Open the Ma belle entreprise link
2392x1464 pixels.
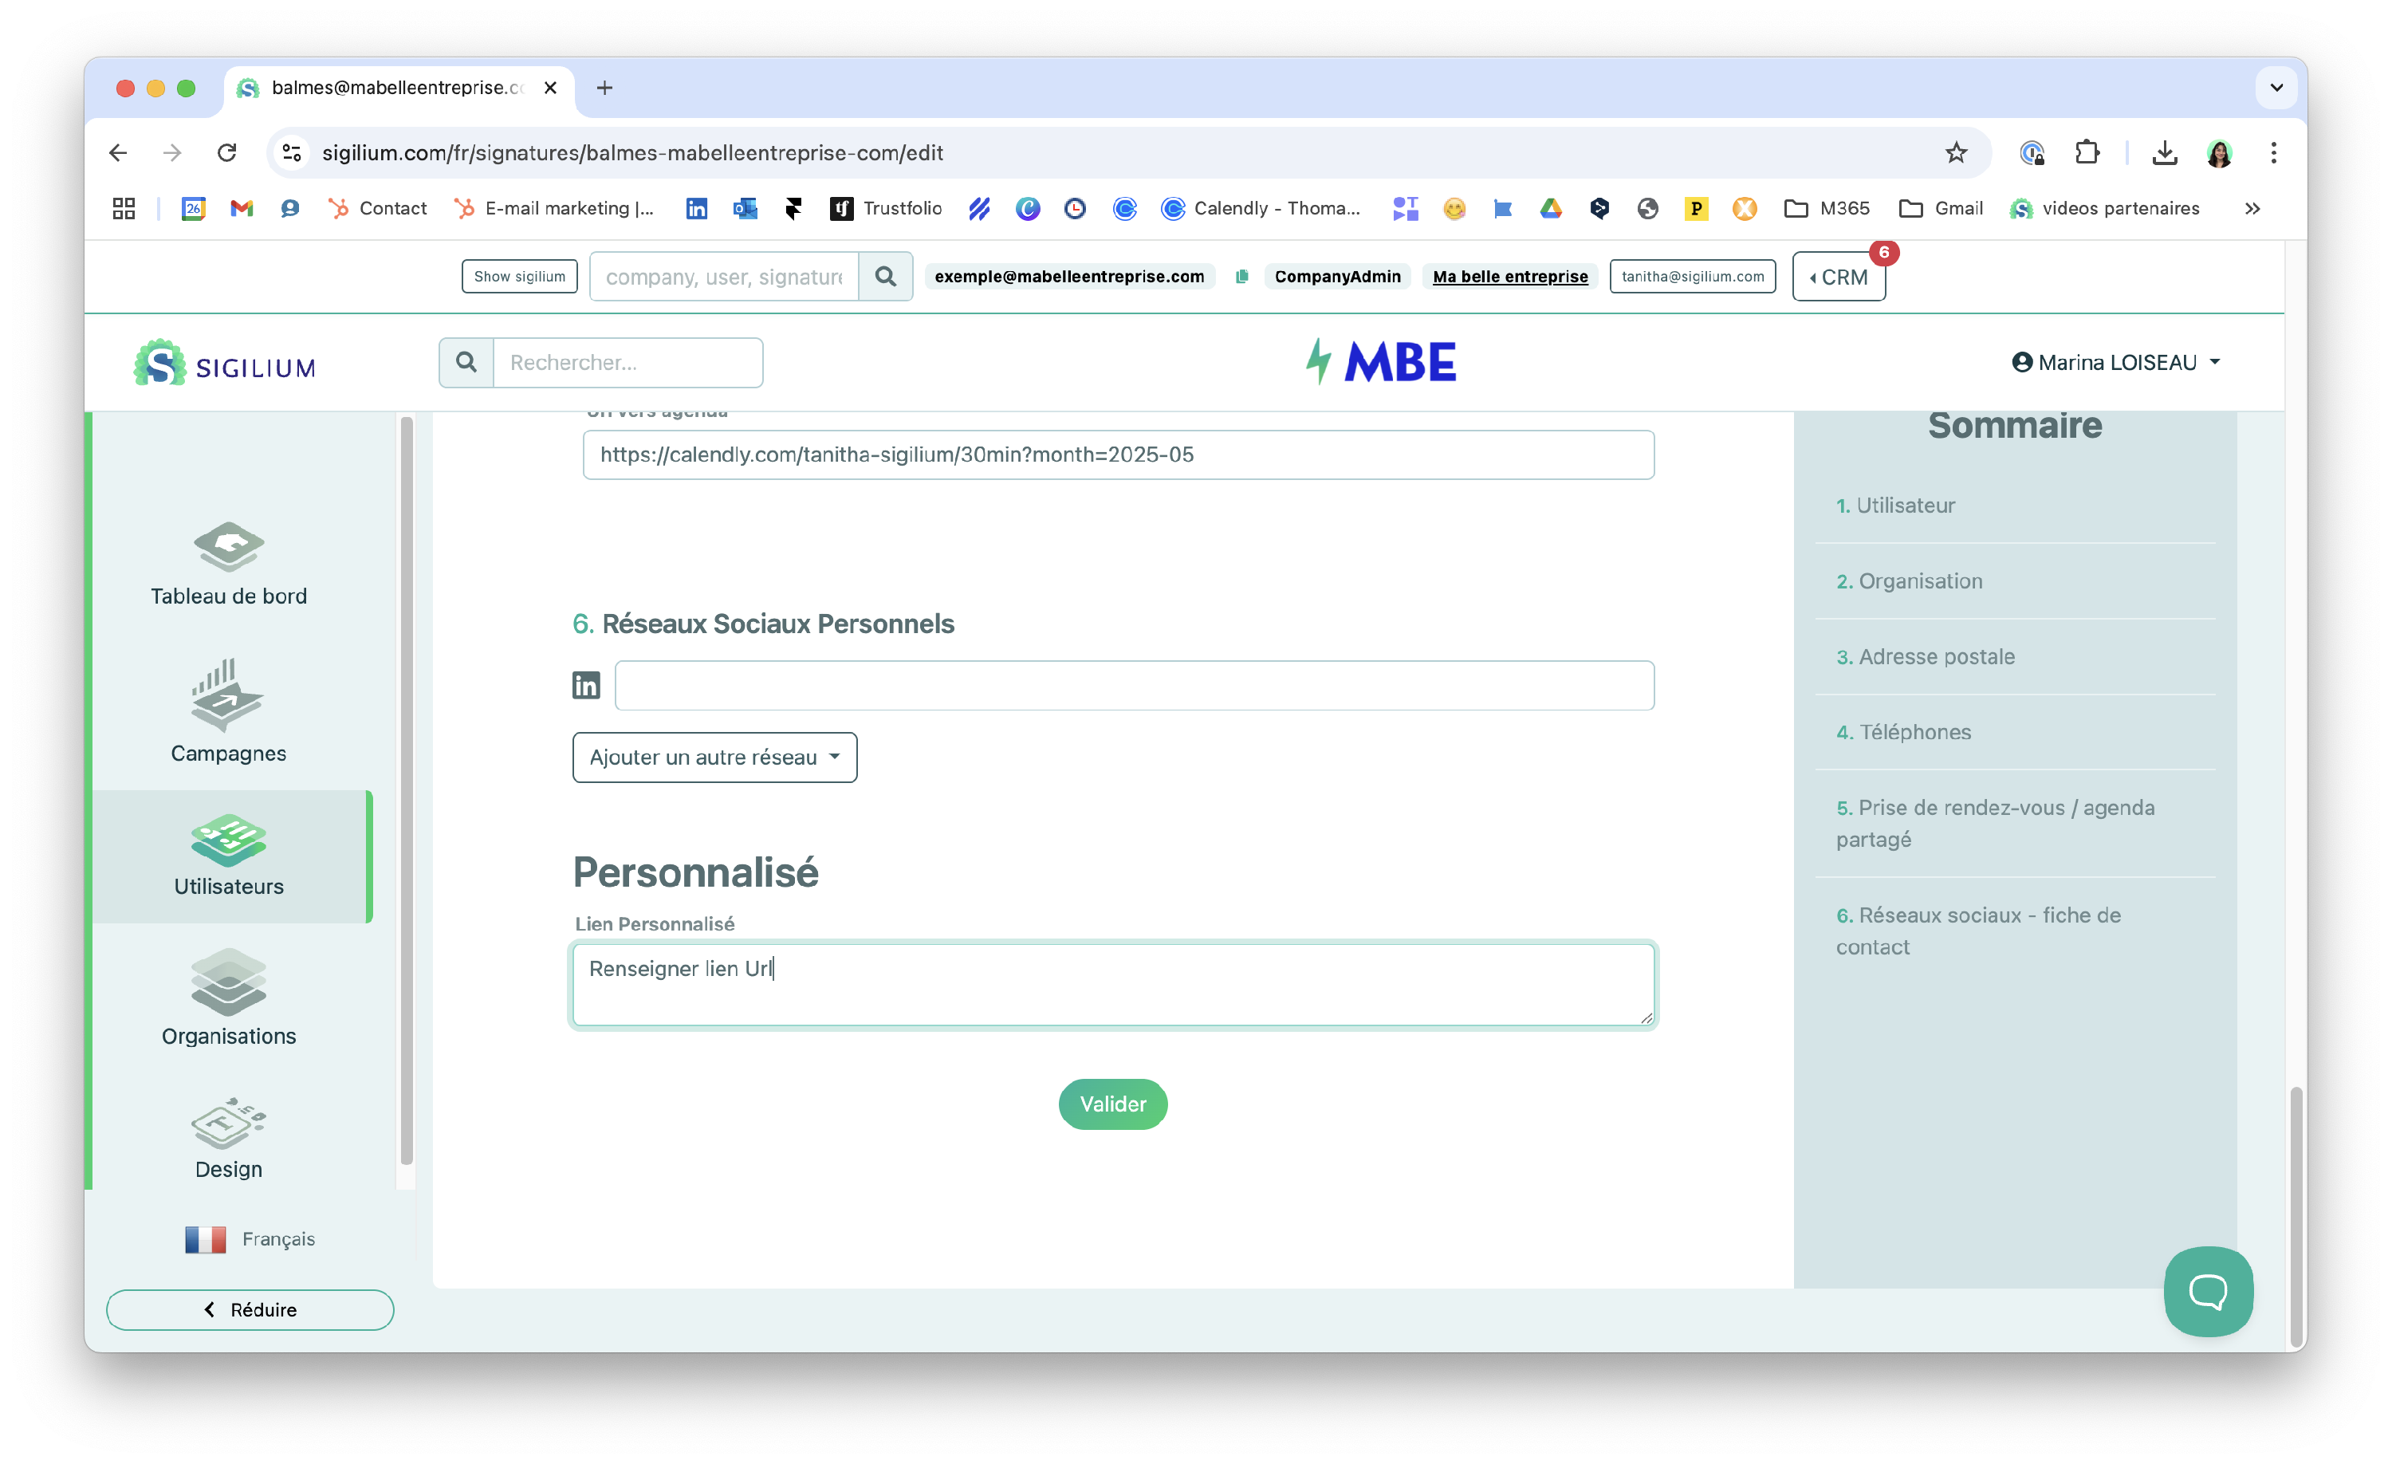1509,277
